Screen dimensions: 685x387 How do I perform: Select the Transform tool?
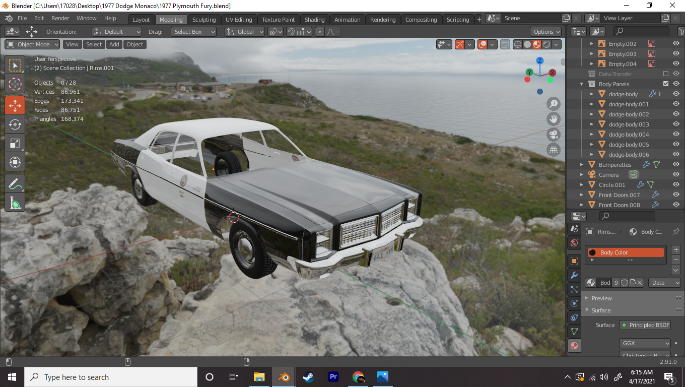tap(15, 162)
